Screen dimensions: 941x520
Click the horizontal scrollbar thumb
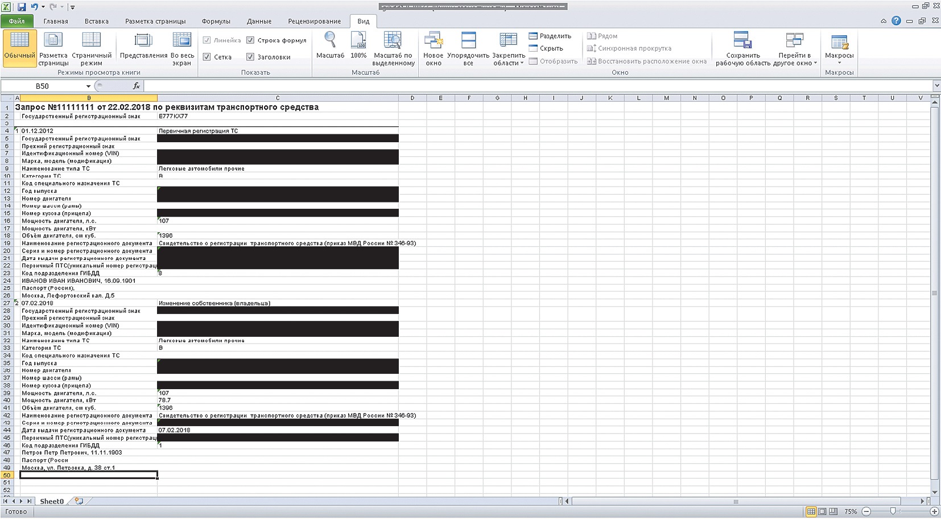(736, 501)
